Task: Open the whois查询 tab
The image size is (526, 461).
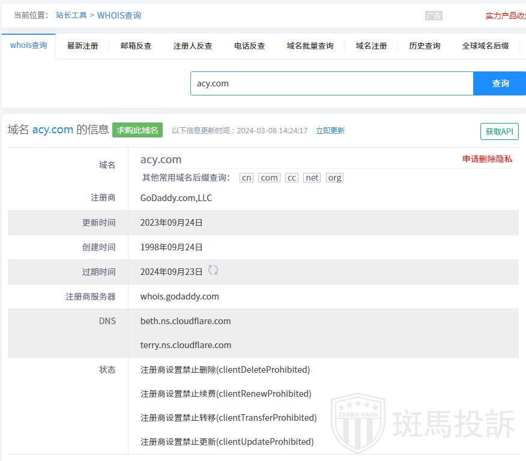Action: [29, 46]
